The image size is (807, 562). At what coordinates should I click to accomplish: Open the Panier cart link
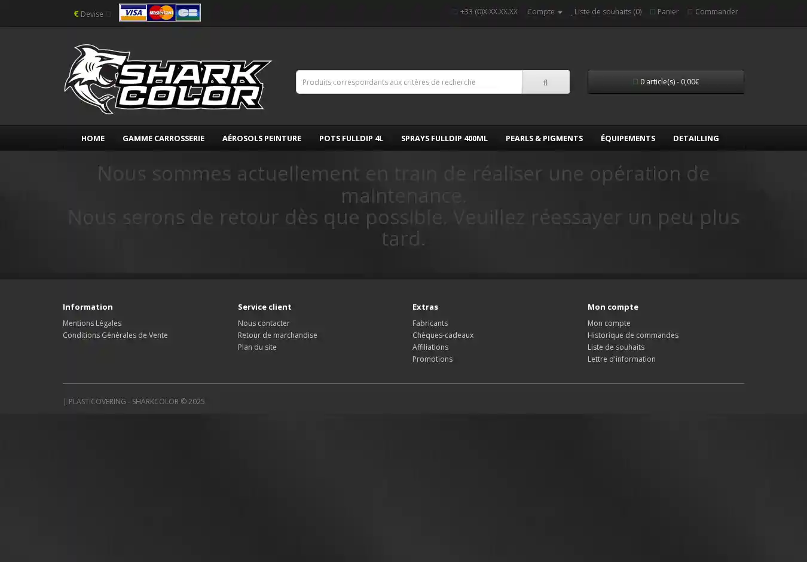click(x=665, y=12)
